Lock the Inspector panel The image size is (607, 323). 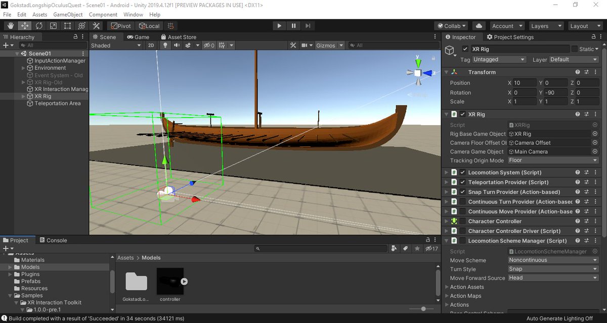click(x=593, y=37)
